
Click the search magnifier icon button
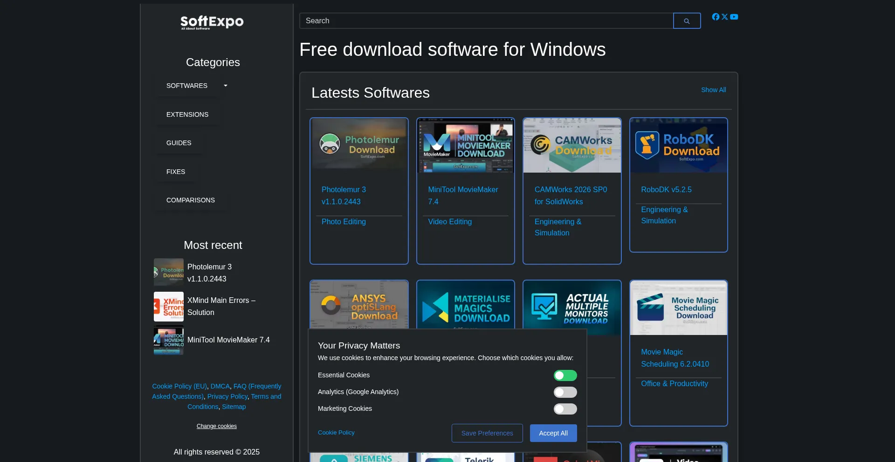click(687, 21)
